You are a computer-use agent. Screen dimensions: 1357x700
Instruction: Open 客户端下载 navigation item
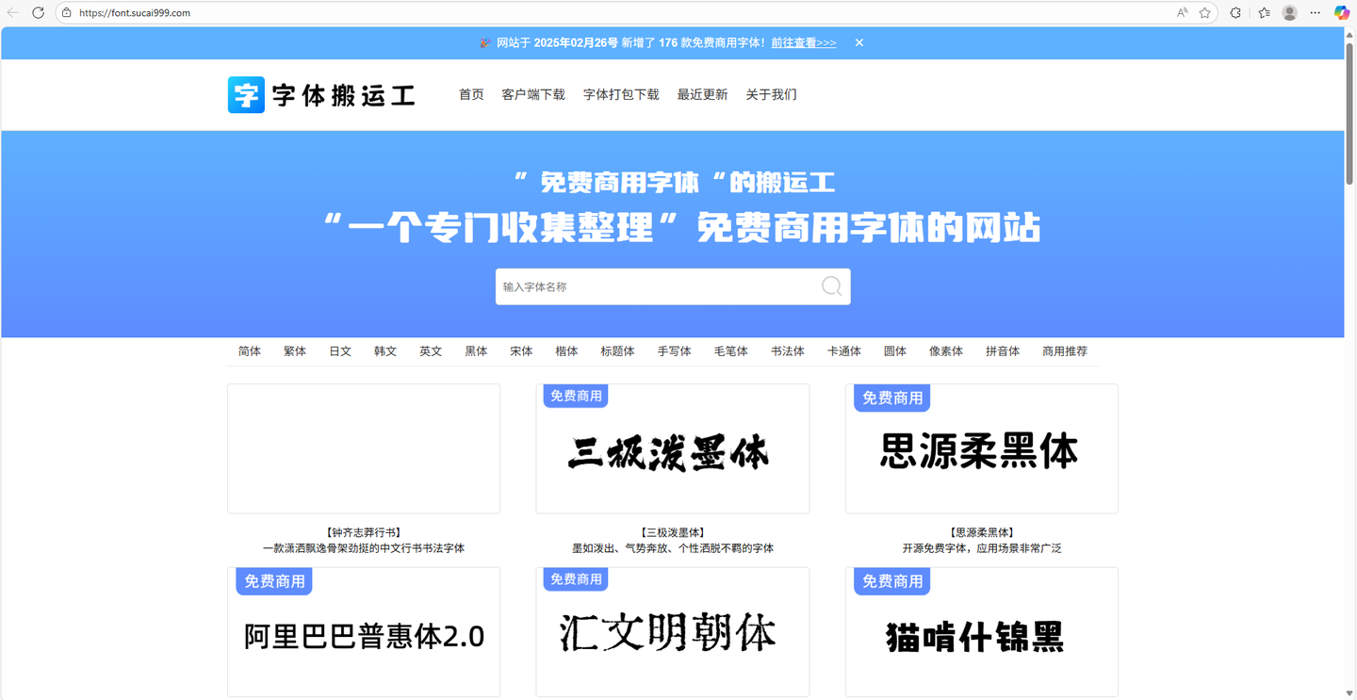coord(533,94)
